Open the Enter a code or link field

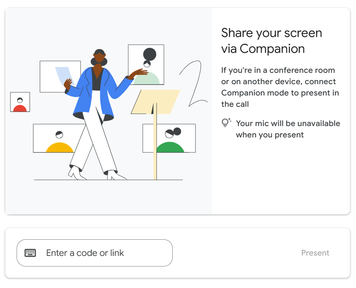click(x=94, y=253)
